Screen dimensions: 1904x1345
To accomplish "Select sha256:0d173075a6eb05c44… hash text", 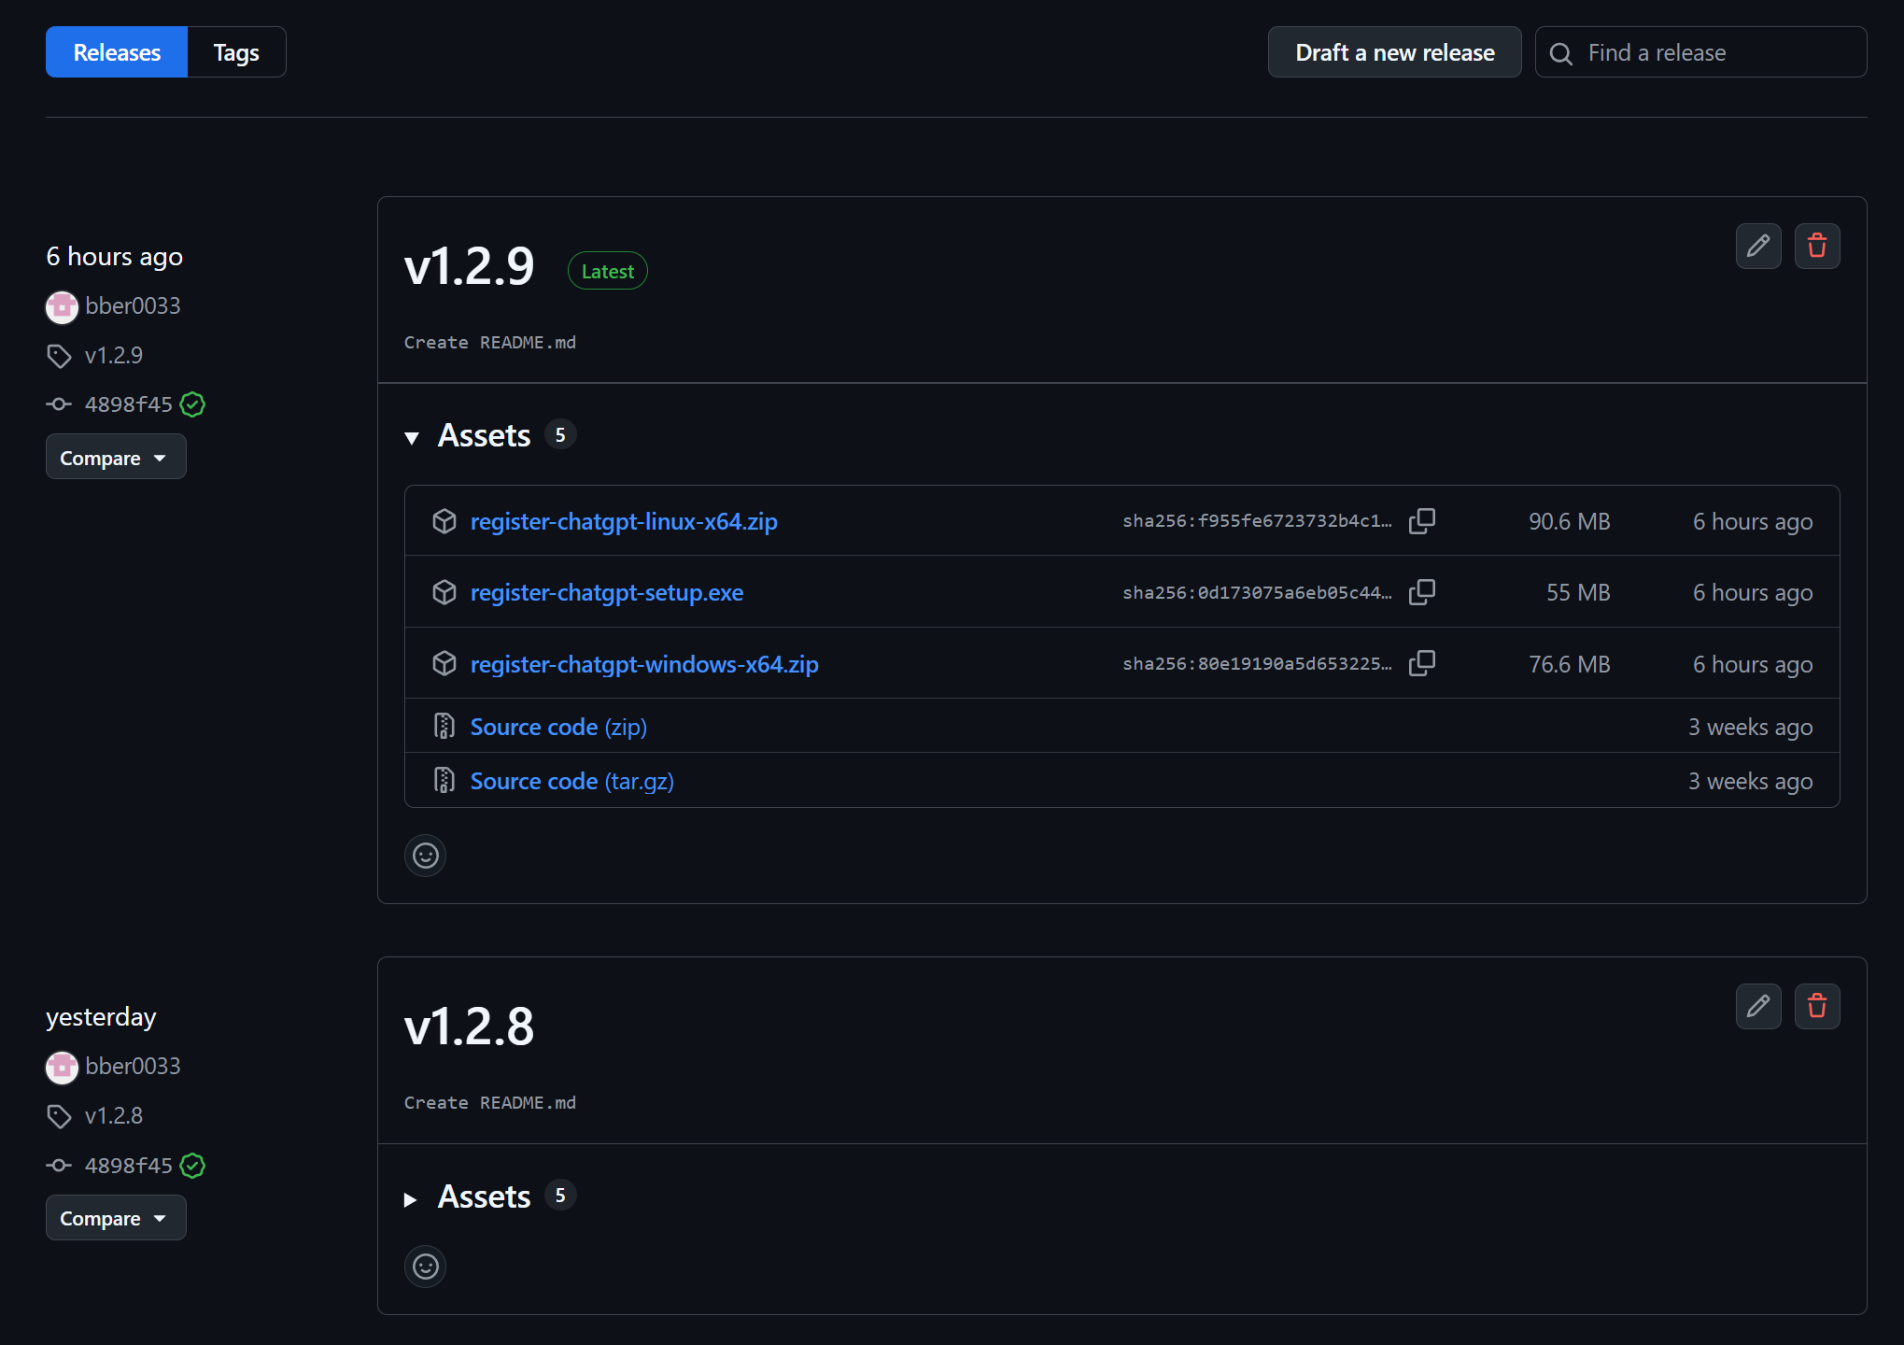I will 1257,592.
